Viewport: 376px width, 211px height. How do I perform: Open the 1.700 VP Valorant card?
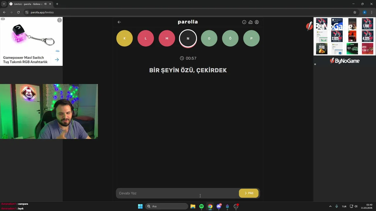[x=367, y=24]
